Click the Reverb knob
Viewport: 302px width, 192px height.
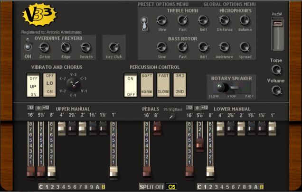[86, 47]
